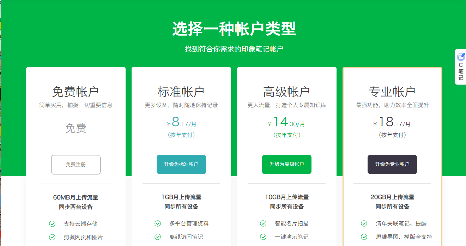Click the 60MB月上传流量 text
Screen dimensions: 466x246
76,197
